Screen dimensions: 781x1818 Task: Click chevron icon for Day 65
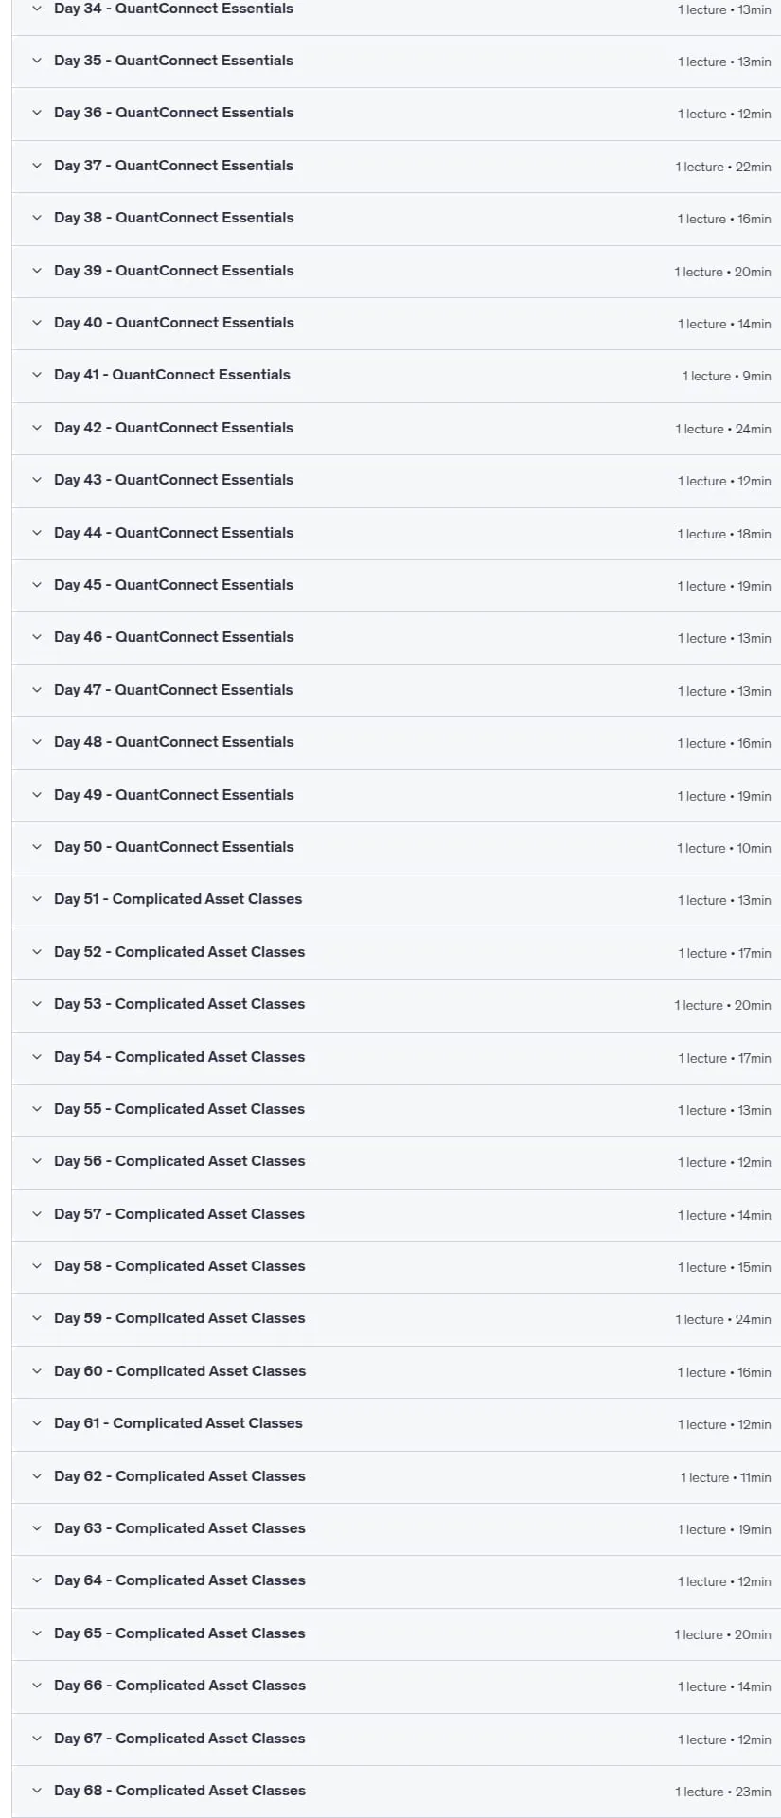click(37, 1633)
